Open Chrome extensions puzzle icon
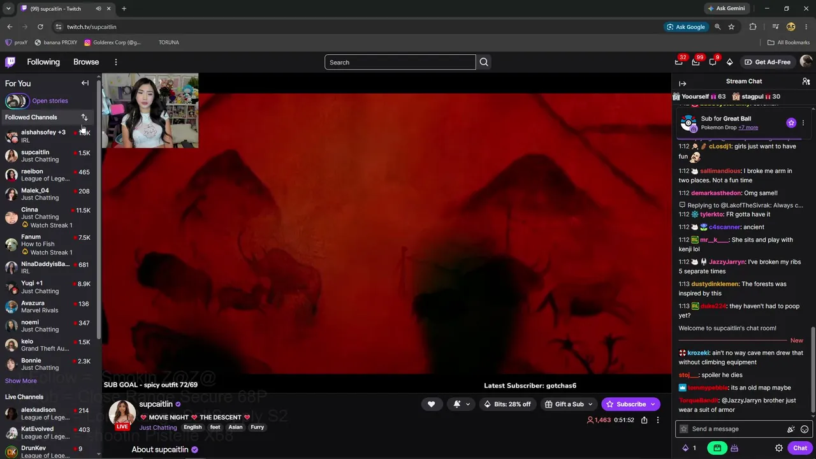 (x=753, y=27)
